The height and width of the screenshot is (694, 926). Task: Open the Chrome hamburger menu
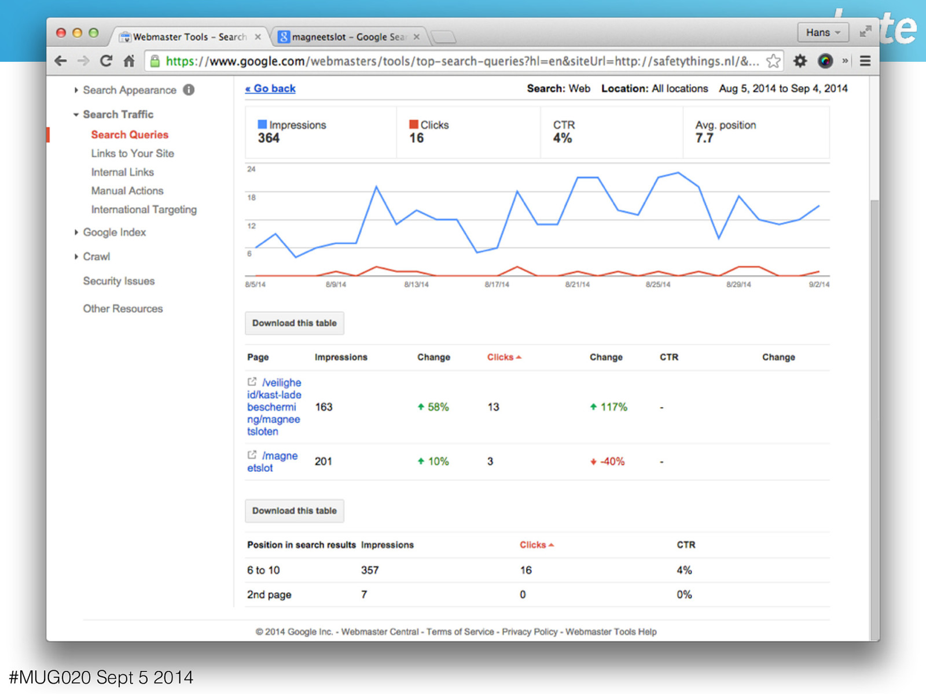coord(865,61)
